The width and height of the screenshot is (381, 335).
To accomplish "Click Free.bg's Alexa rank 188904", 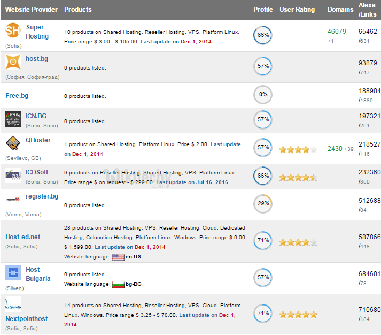I will 369,91.
